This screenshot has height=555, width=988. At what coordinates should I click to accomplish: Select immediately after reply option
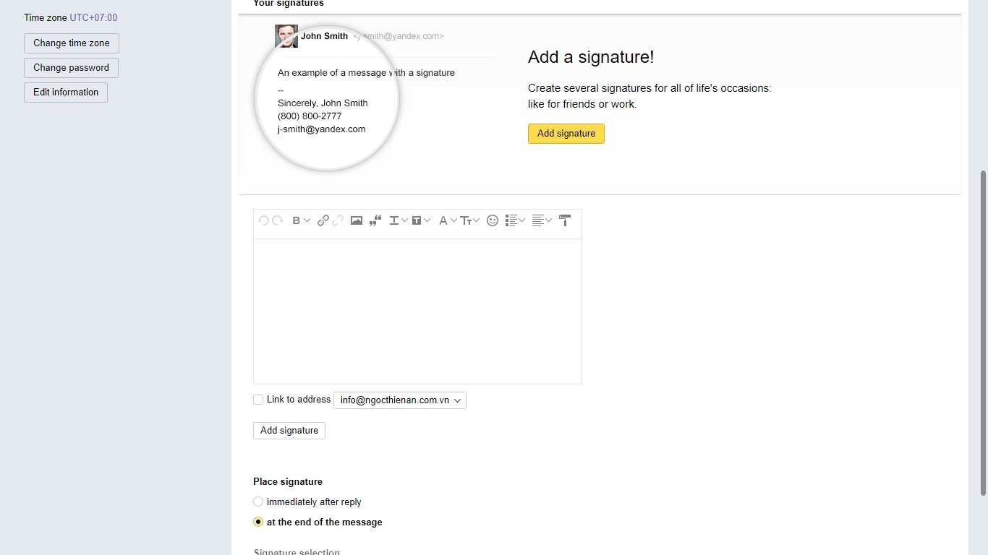[258, 502]
